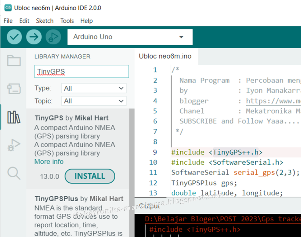Click the 'double latitude, longitude;' line
This screenshot has width=301, height=237.
[x=227, y=193]
